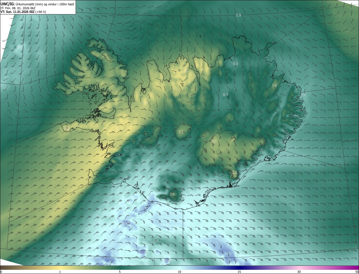Click the 3.6 value in east Iceland

[x=274, y=85]
